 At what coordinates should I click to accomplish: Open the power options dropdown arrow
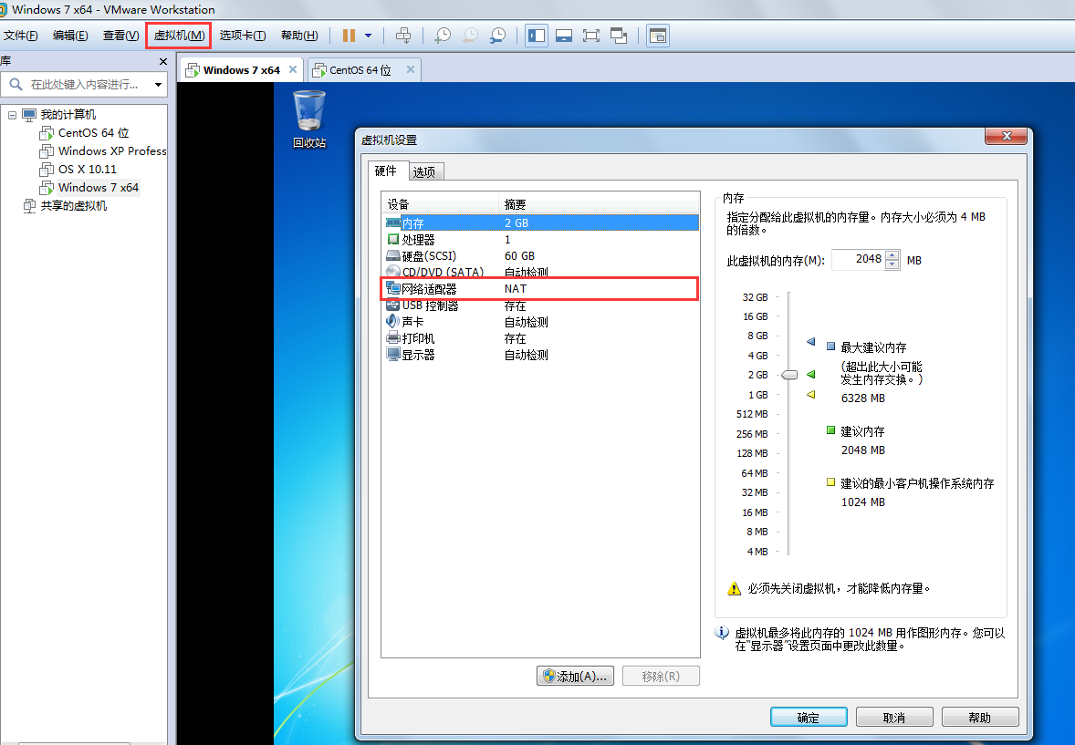click(x=368, y=36)
